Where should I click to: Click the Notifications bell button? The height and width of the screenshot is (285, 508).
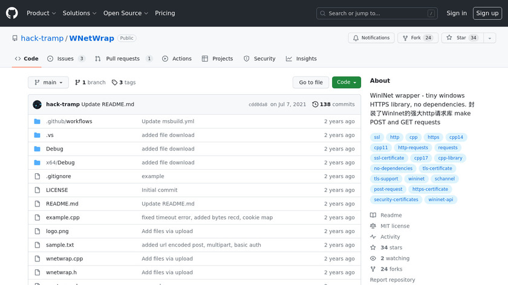click(x=371, y=38)
